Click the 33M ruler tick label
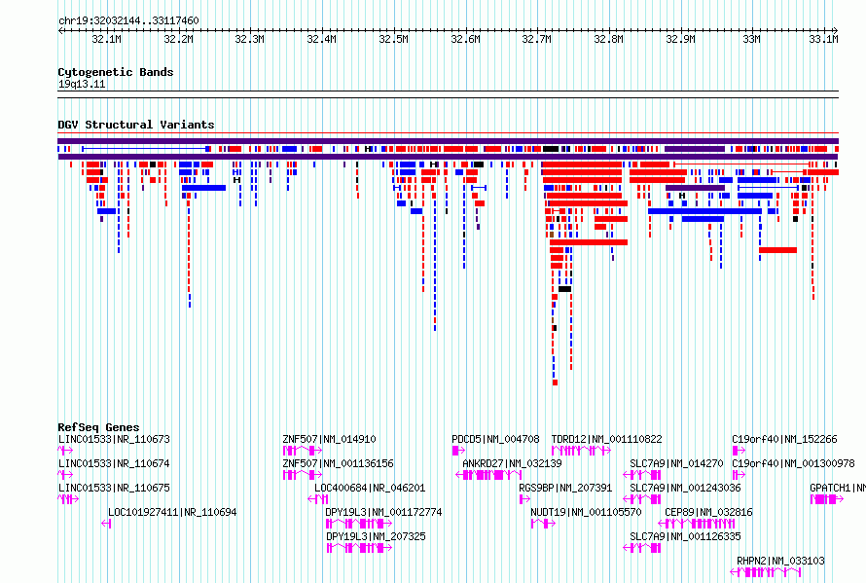Image resolution: width=866 pixels, height=583 pixels. pyautogui.click(x=752, y=39)
